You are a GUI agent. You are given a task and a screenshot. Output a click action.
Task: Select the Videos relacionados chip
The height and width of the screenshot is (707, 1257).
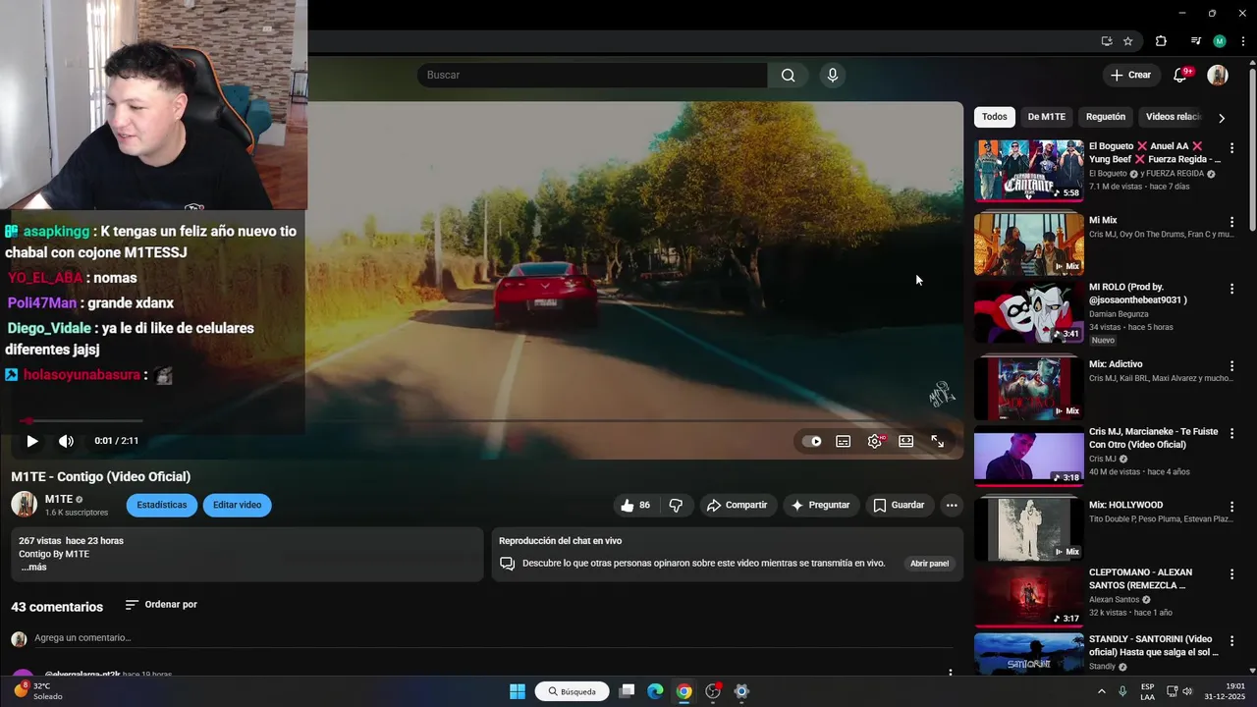[1174, 117]
